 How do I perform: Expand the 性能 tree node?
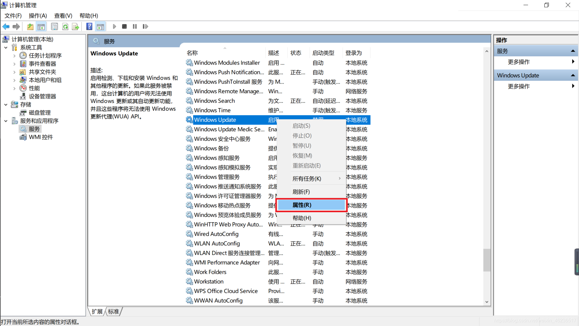tap(14, 88)
